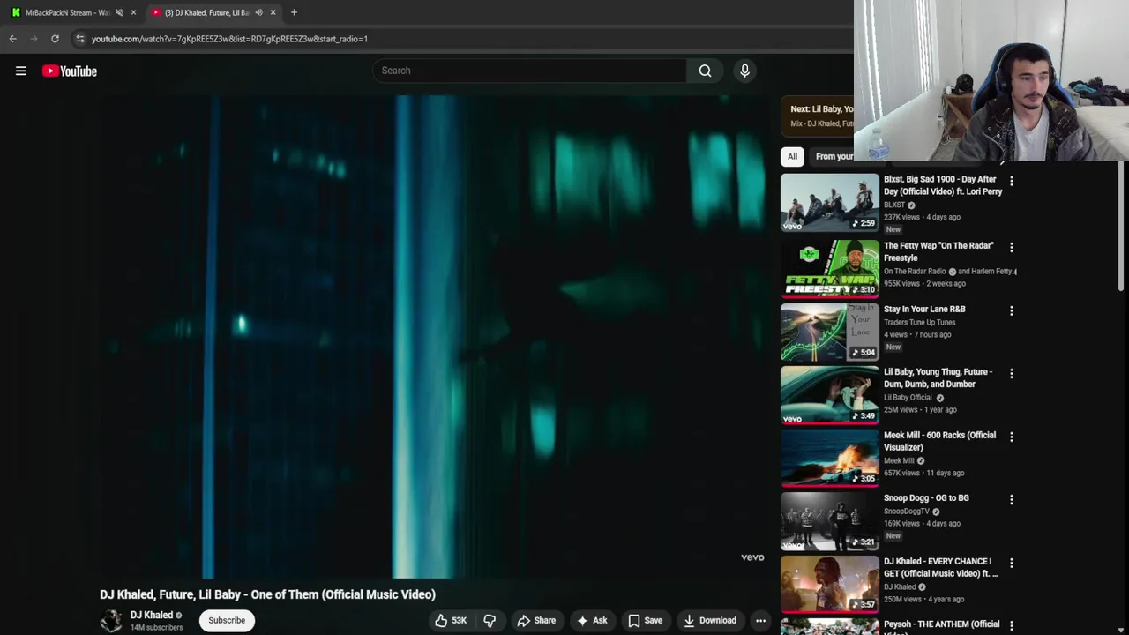Open EVERY CHANCE I GET thumbnail
The height and width of the screenshot is (635, 1129).
(x=830, y=584)
